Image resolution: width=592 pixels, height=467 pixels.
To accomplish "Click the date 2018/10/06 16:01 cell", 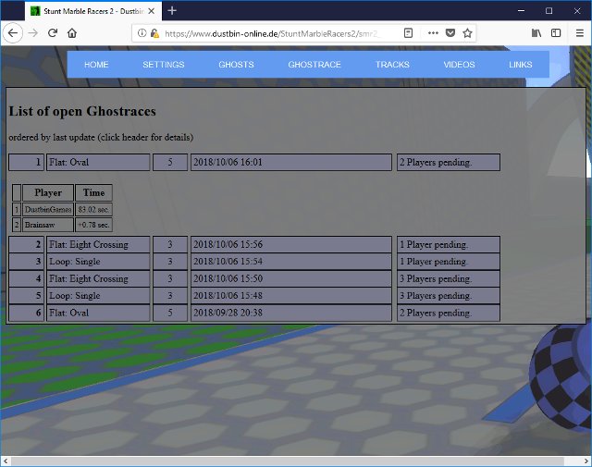I will [291, 163].
